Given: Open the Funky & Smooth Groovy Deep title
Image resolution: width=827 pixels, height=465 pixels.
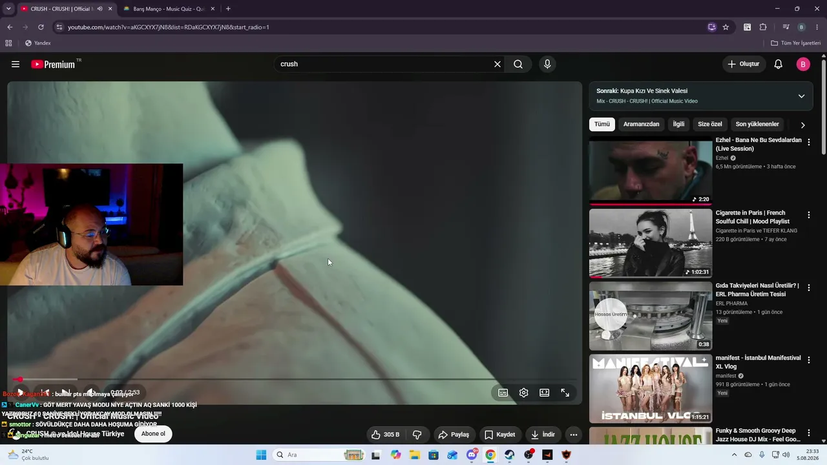Looking at the screenshot, I should click(x=758, y=435).
